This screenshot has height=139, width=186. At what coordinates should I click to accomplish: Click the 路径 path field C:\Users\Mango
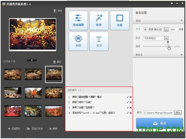(x=158, y=113)
